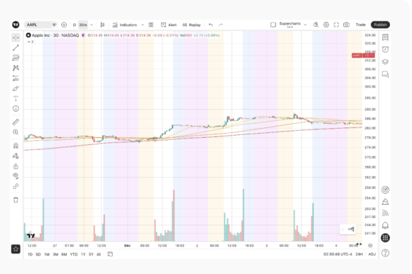Open the Indicators dialog
Screen dimensions: 412x274
(125, 25)
